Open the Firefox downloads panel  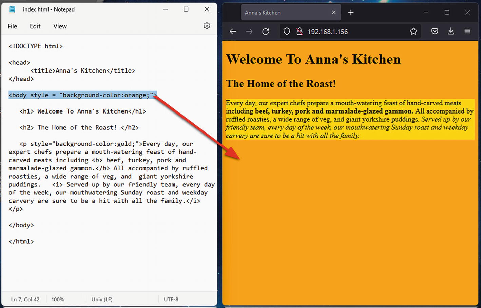(451, 32)
